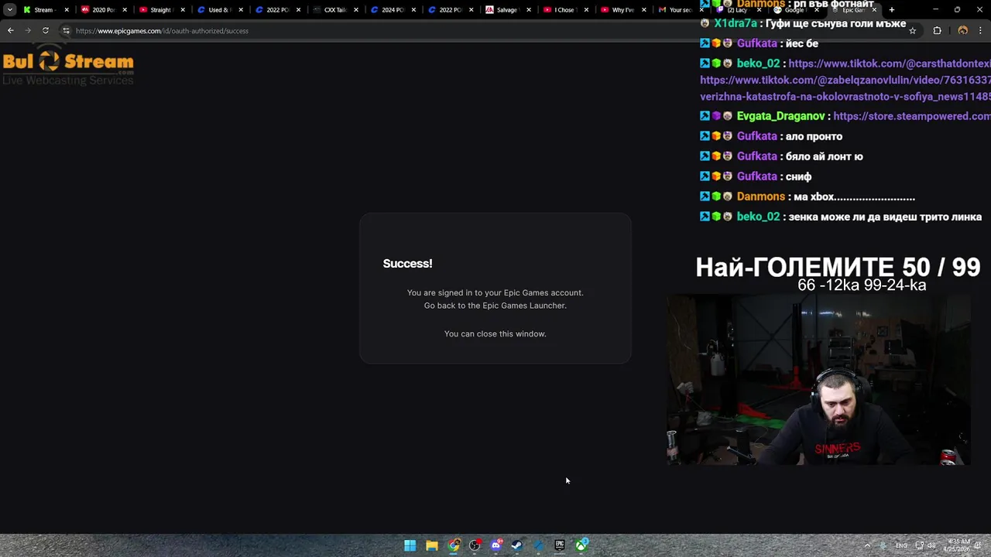The width and height of the screenshot is (991, 557).
Task: Click the 'Success!' heading
Action: pyautogui.click(x=407, y=264)
